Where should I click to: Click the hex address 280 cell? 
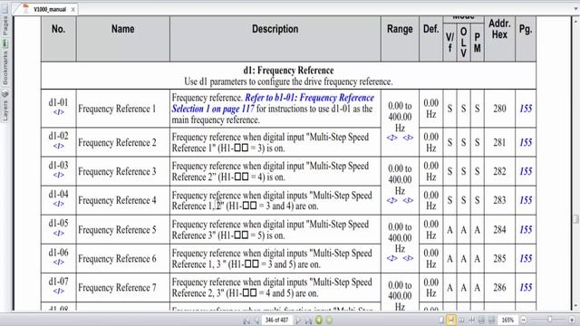499,109
